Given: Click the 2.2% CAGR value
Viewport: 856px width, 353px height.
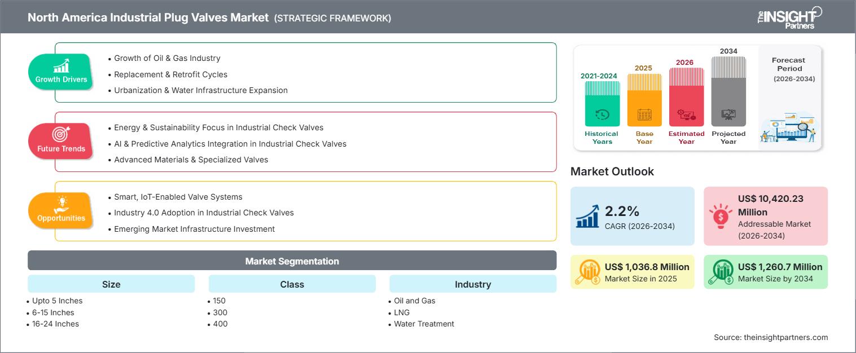Looking at the screenshot, I should 622,211.
